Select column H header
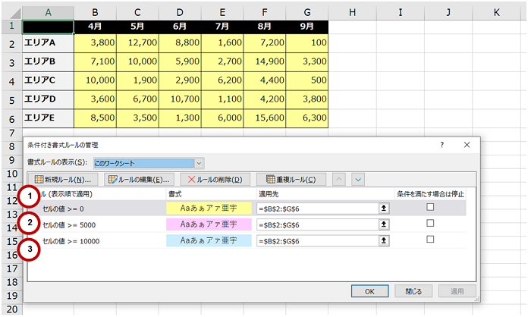The width and height of the screenshot is (531, 317). [353, 11]
